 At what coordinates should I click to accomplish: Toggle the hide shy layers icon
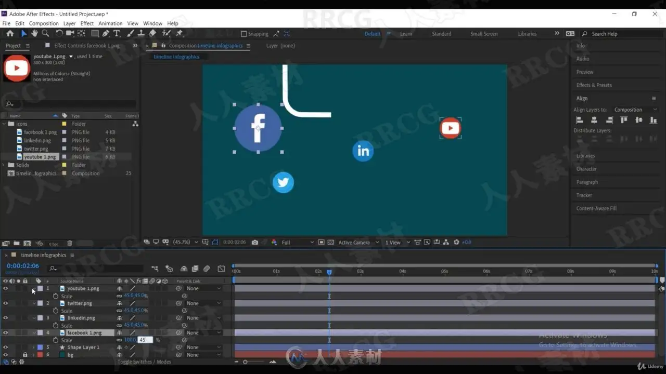tap(184, 269)
